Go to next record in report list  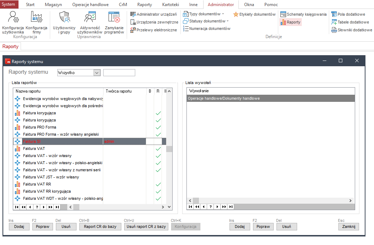pyautogui.click(x=44, y=207)
